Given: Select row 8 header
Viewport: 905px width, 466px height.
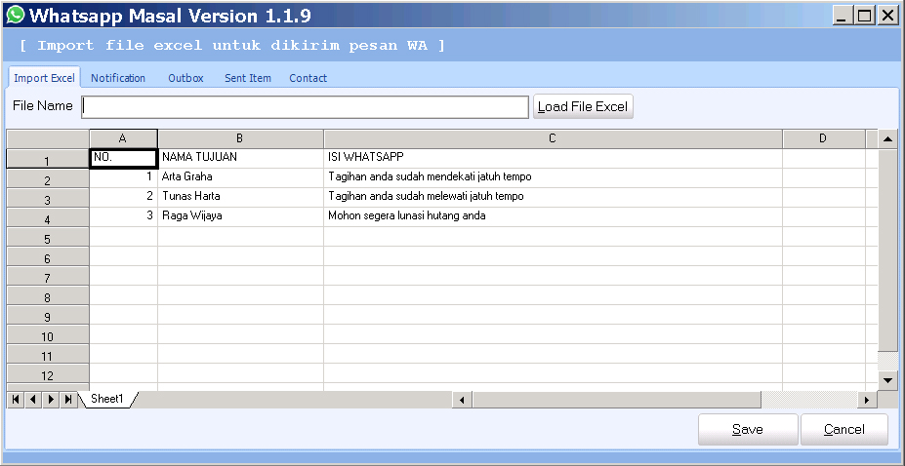Looking at the screenshot, I should (48, 296).
